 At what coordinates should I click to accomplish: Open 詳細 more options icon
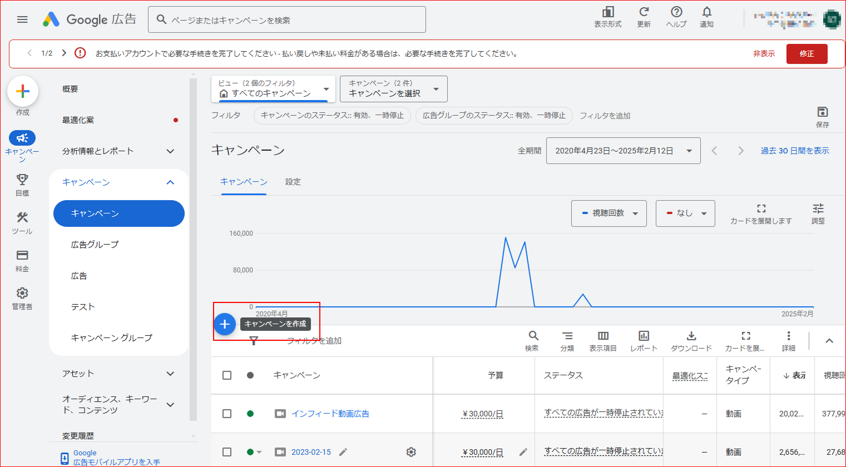pyautogui.click(x=789, y=336)
